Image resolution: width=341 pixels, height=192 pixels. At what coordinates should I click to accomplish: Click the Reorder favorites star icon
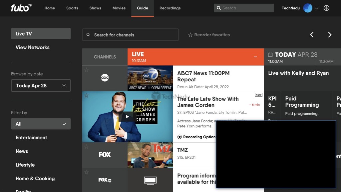click(x=190, y=35)
